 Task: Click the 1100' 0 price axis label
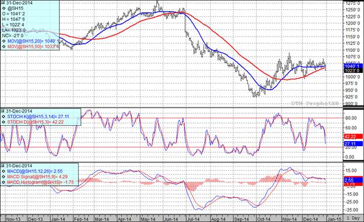point(352,50)
